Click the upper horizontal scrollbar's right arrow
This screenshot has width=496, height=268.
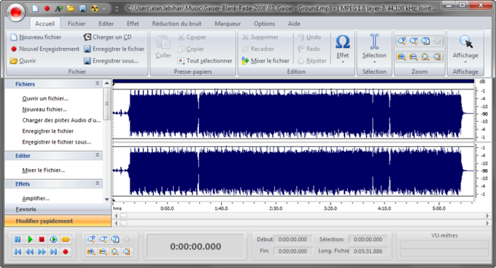[x=487, y=216]
